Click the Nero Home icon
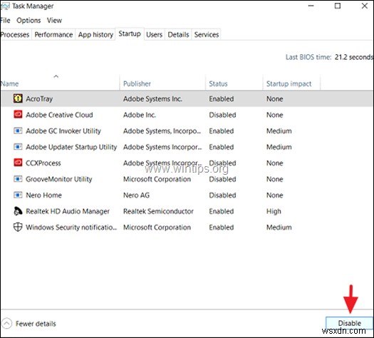The image size is (374, 338). pyautogui.click(x=18, y=195)
